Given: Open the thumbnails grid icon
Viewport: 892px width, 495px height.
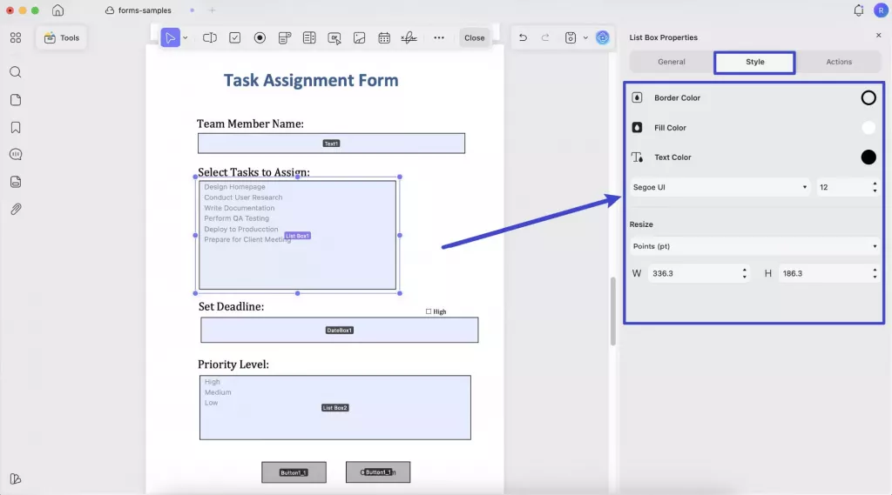Looking at the screenshot, I should coord(16,37).
